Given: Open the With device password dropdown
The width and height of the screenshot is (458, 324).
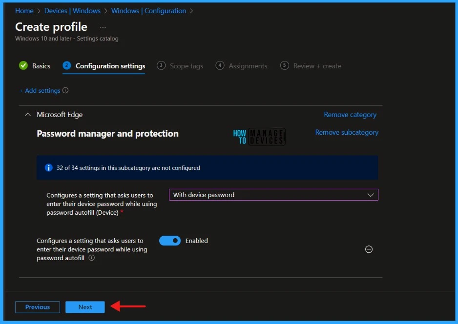Looking at the screenshot, I should pyautogui.click(x=273, y=195).
